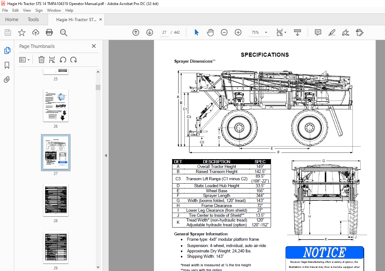This screenshot has width=385, height=271.
Task: Click the thumbnails scrollbar up arrow
Action: pyautogui.click(x=98, y=72)
